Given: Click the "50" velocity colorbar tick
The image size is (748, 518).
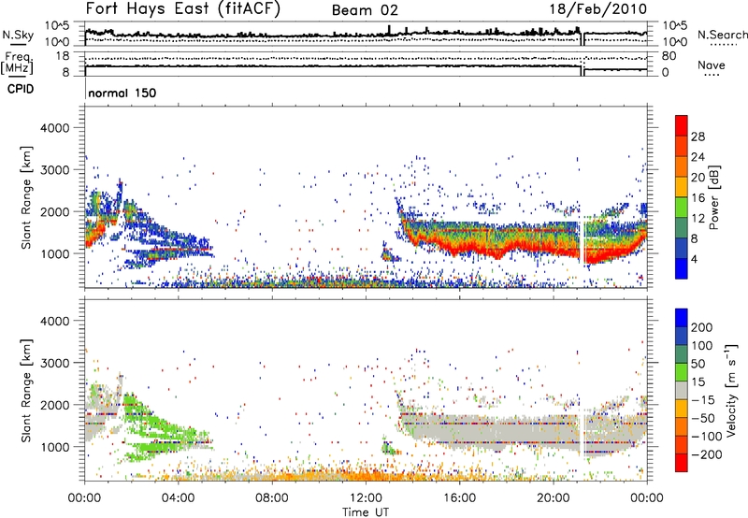Looking at the screenshot, I should (x=698, y=364).
